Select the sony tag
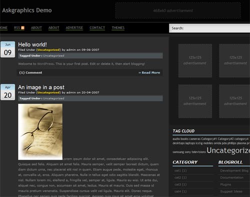The width and height of the screenshot is (250, 197). tap(187, 152)
